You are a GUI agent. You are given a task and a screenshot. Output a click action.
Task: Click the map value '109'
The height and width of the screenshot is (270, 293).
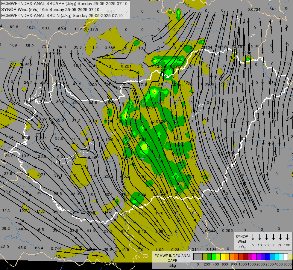[13, 45]
